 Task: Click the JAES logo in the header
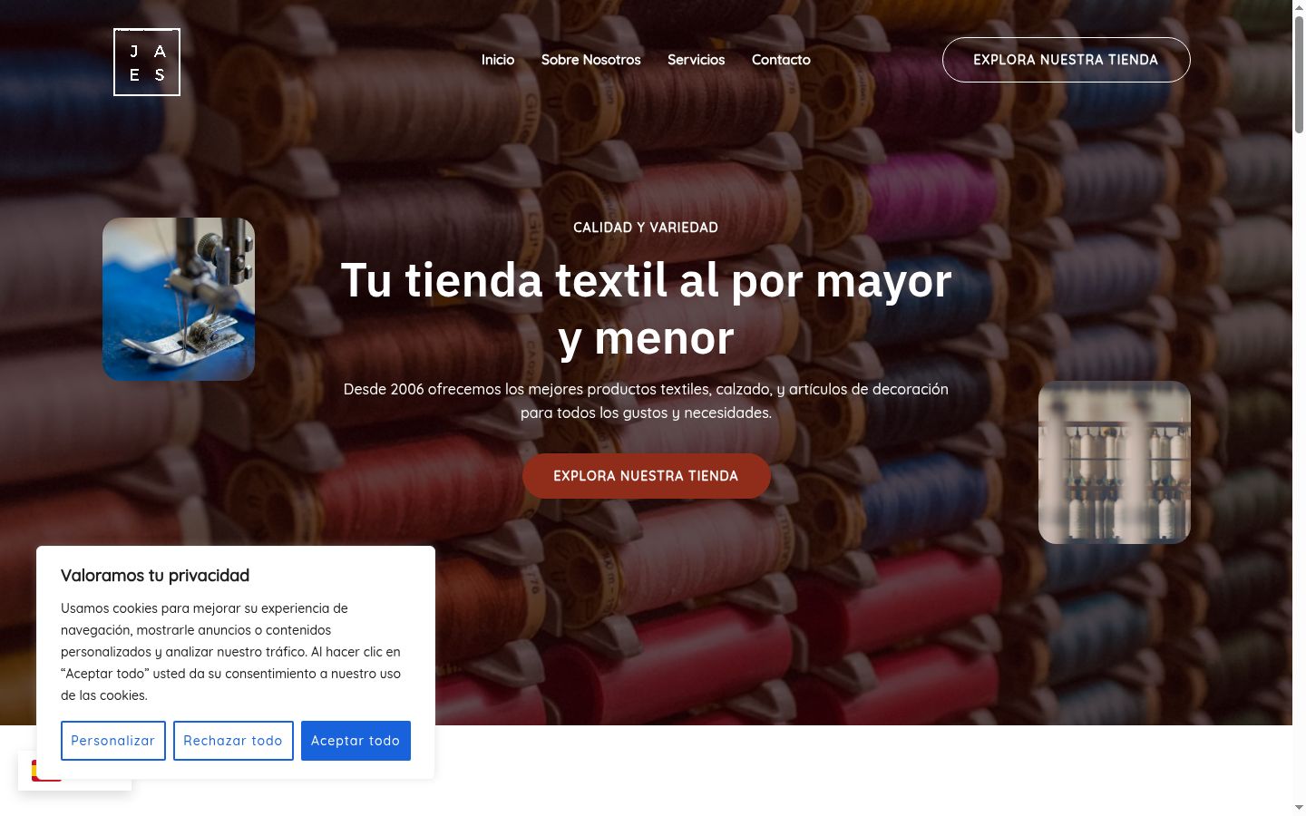147,62
